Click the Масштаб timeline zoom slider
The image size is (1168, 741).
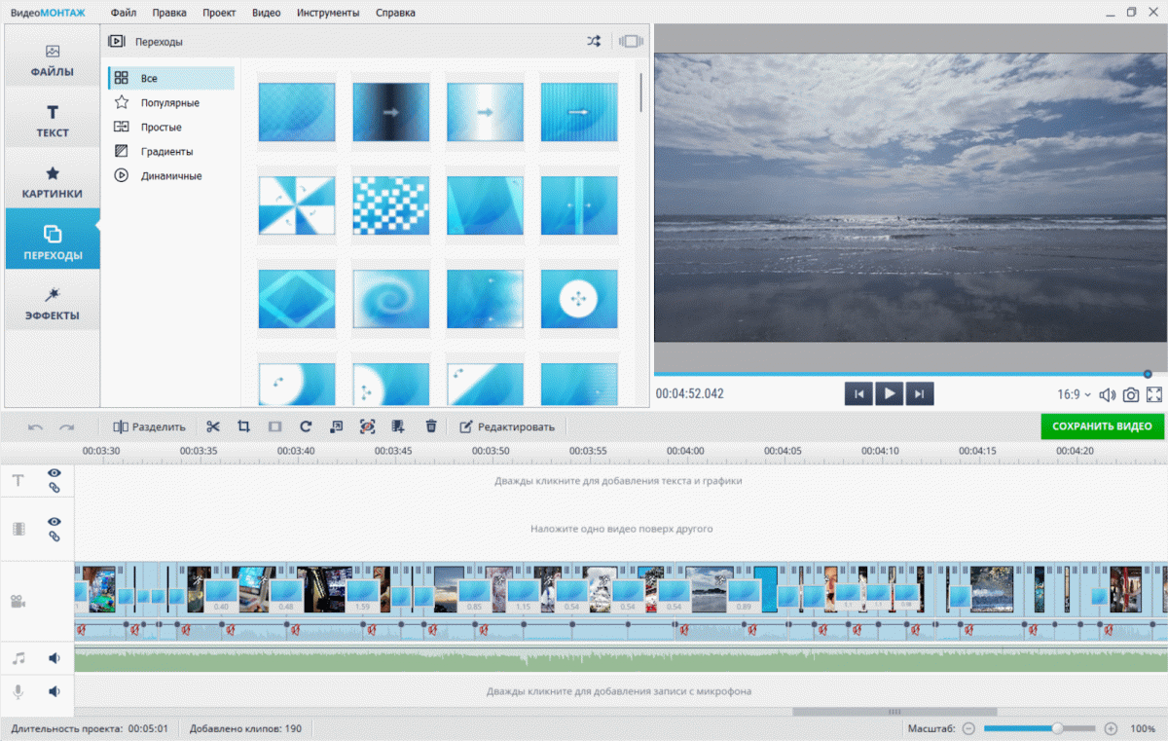(x=1040, y=728)
